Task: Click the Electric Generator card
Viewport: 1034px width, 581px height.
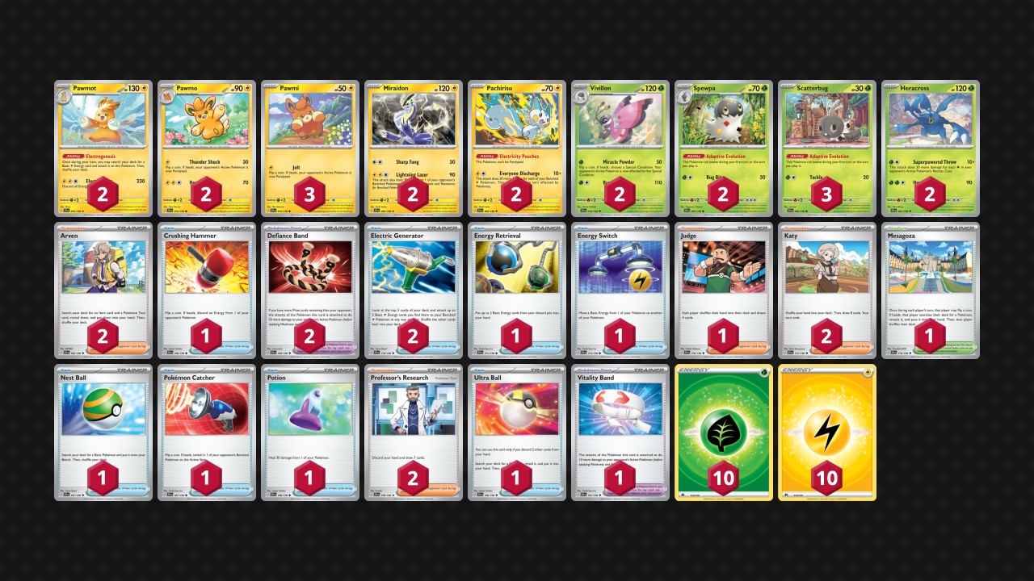Action: tap(414, 290)
